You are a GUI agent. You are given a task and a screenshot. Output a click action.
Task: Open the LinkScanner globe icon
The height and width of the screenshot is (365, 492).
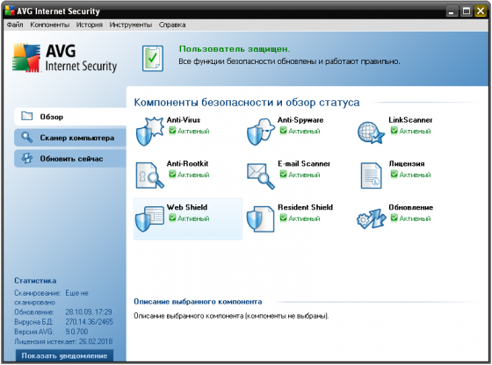371,132
